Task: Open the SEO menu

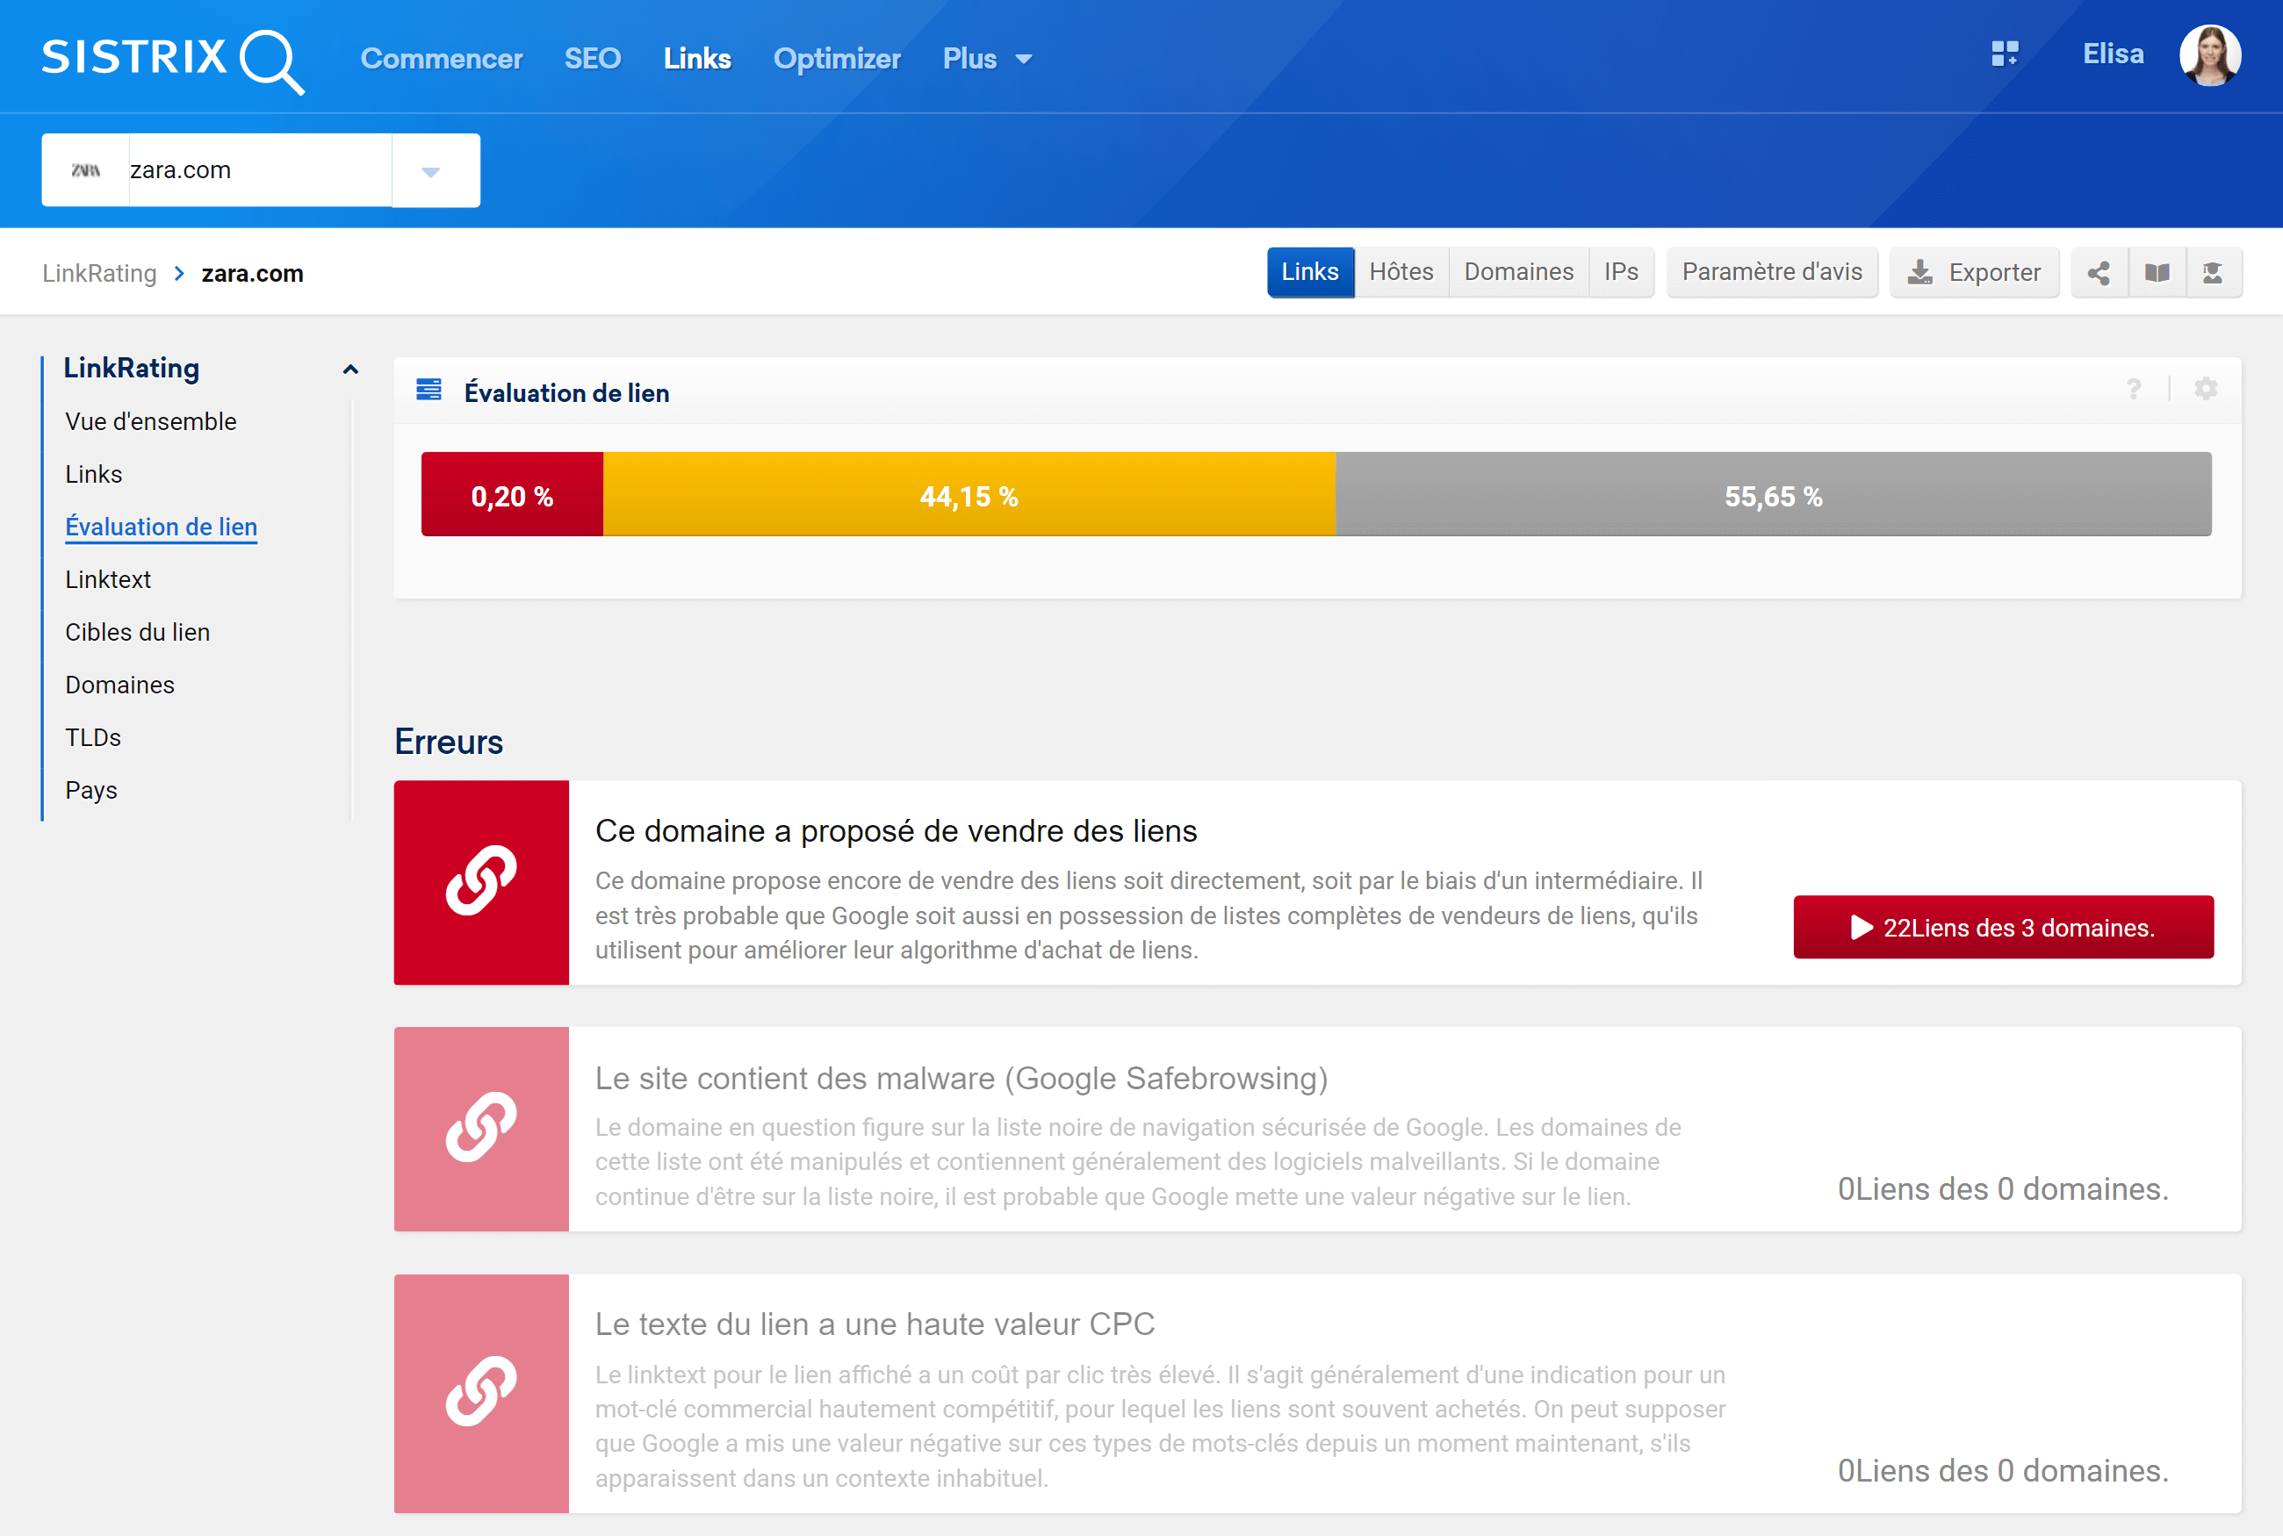Action: point(592,59)
